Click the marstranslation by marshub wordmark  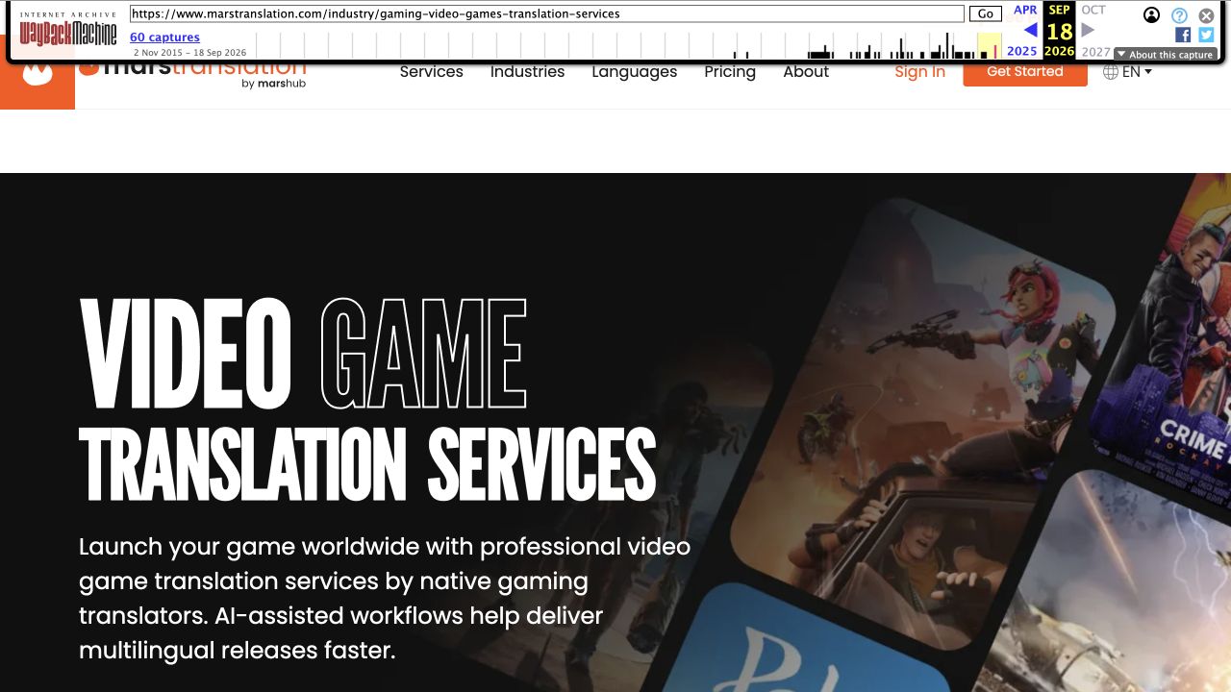(x=192, y=74)
